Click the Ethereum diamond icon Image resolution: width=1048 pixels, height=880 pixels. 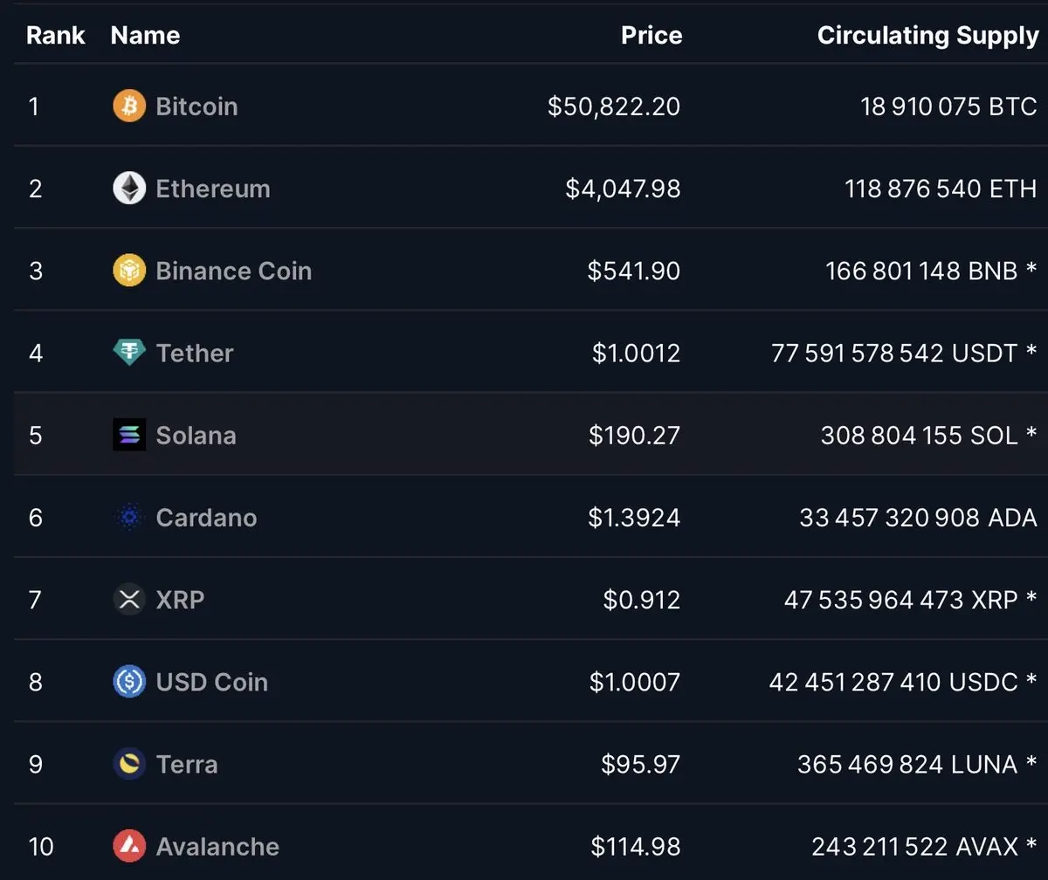pyautogui.click(x=129, y=189)
